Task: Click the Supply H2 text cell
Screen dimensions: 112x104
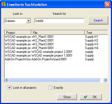Action: 92,40
